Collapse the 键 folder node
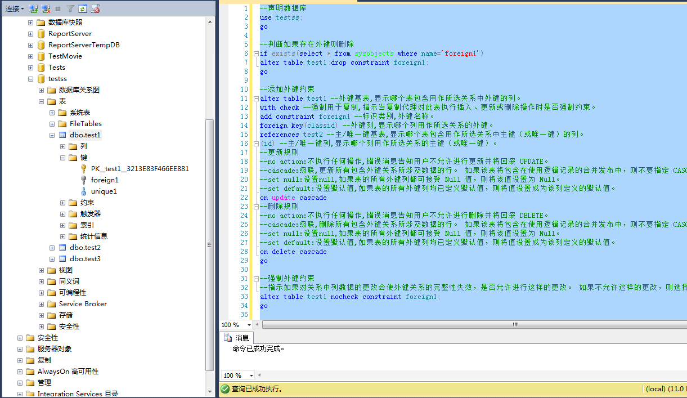Viewport: 687px width, 398px height. click(x=63, y=158)
